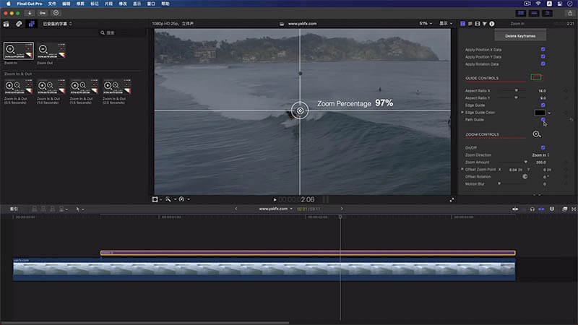Open the 51% viewer zoom dropdown

coord(425,24)
